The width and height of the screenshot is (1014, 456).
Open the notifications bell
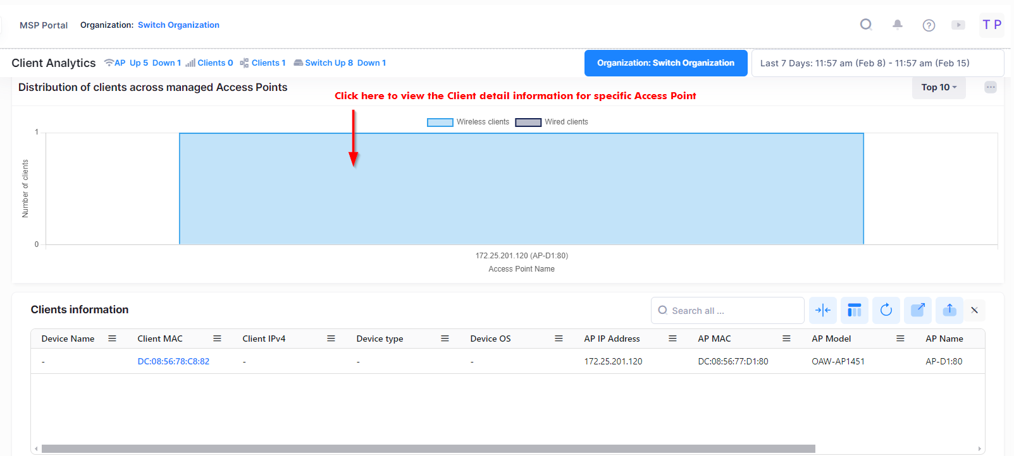[897, 25]
